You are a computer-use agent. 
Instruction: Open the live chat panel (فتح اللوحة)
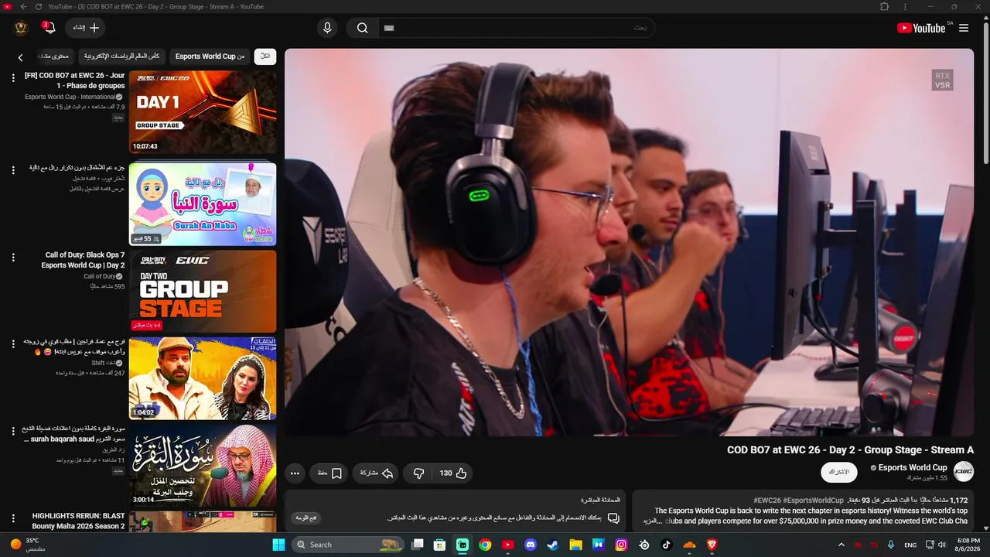[x=307, y=518]
